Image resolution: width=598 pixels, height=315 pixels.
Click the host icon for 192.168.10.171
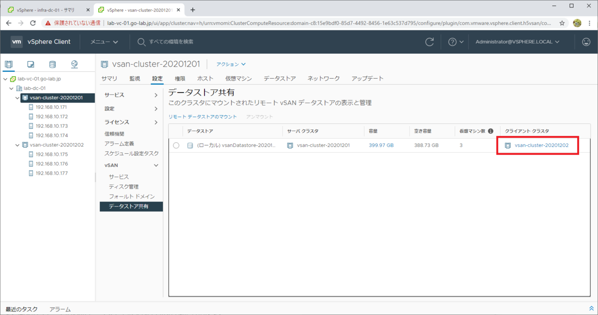(31, 107)
